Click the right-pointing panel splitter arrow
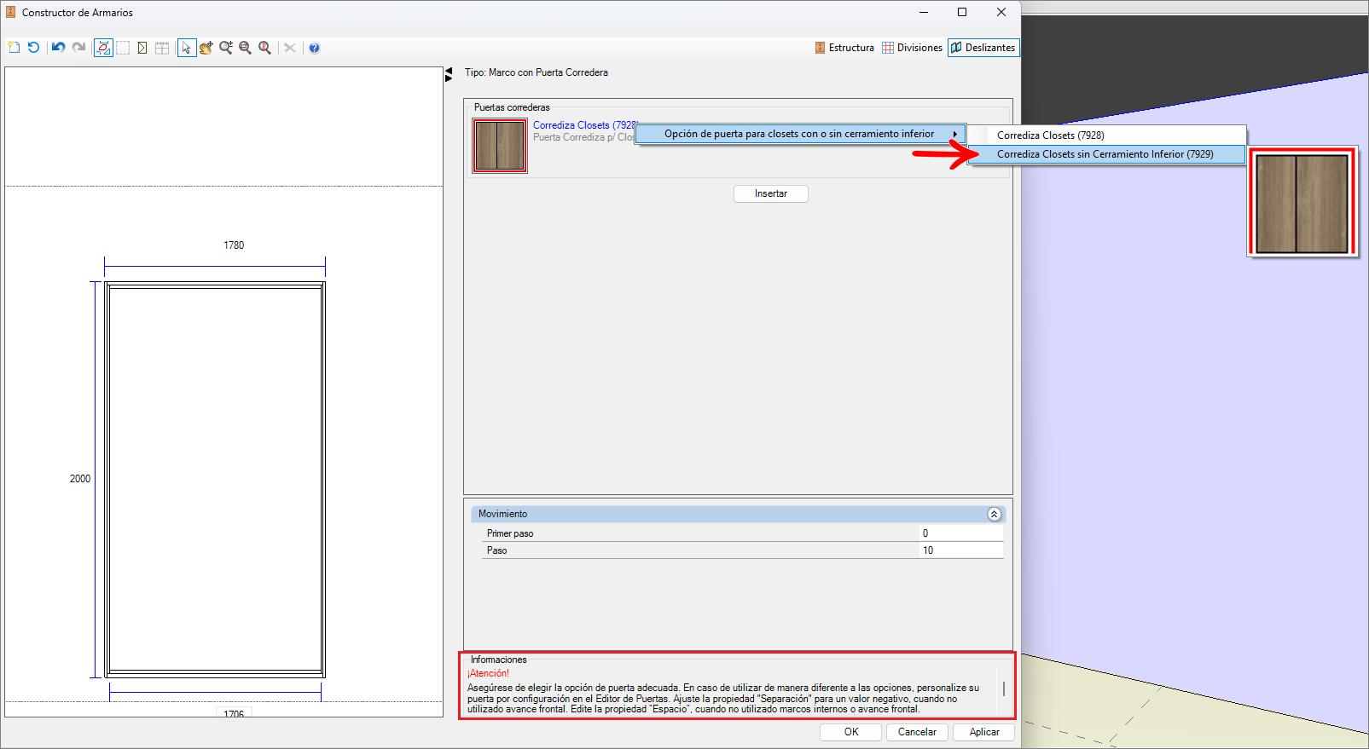The width and height of the screenshot is (1369, 749). coord(449,78)
